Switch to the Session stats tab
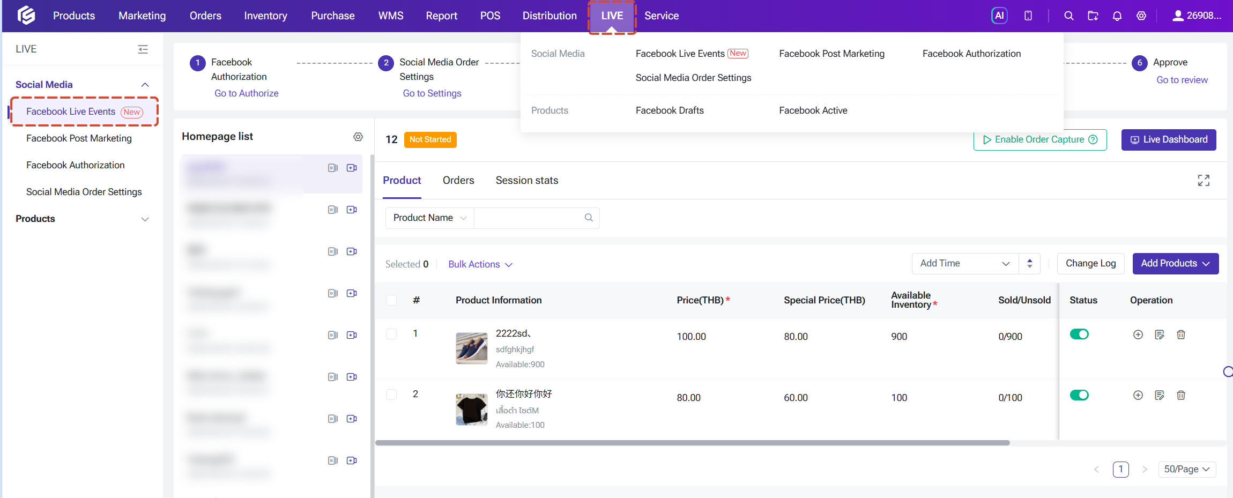Viewport: 1233px width, 498px height. (x=527, y=181)
